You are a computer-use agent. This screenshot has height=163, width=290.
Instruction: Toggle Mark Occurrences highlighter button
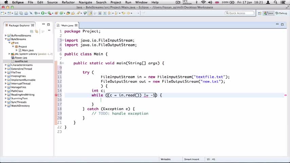point(90,13)
